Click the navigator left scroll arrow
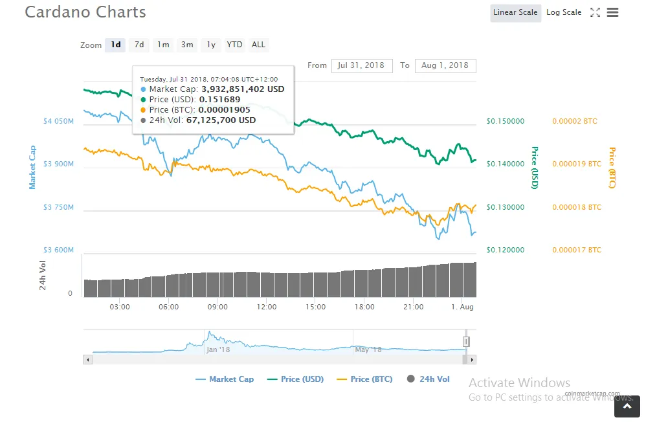Viewport: 646px width, 422px height. coord(87,360)
